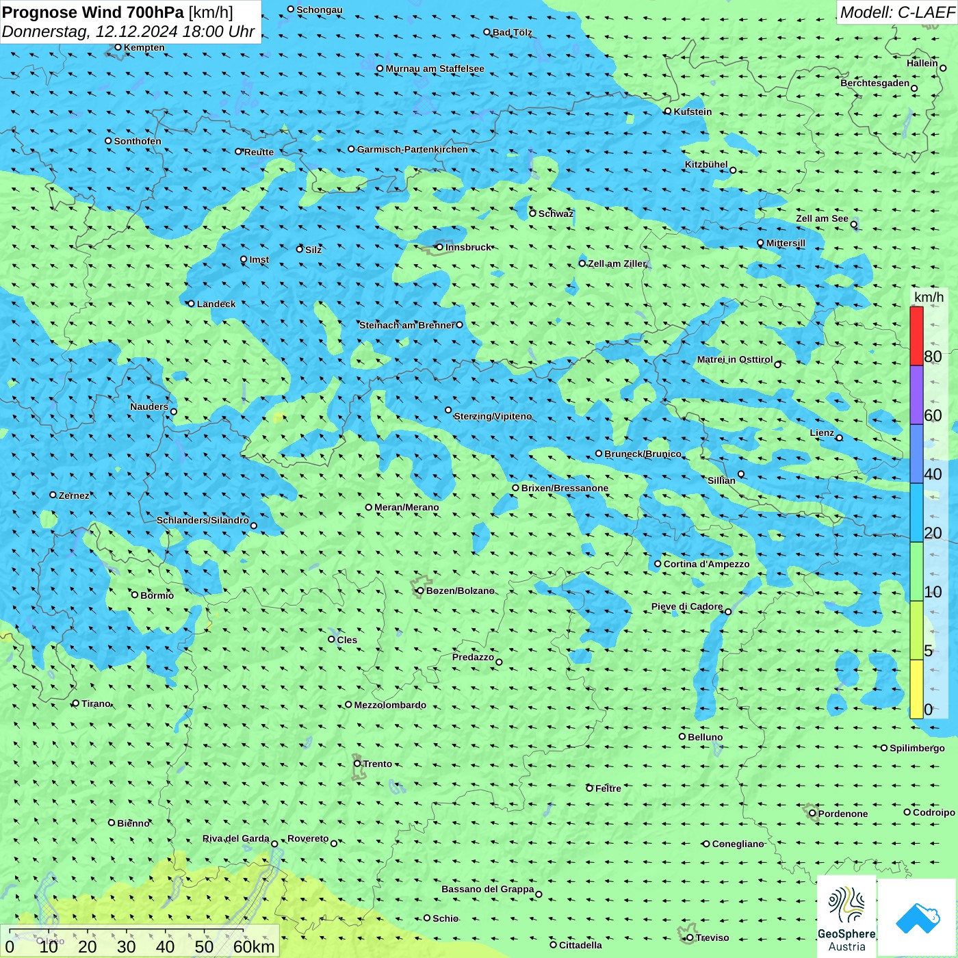The image size is (958, 958).
Task: Click the 'Bassano del Grappa' label
Action: tap(488, 889)
